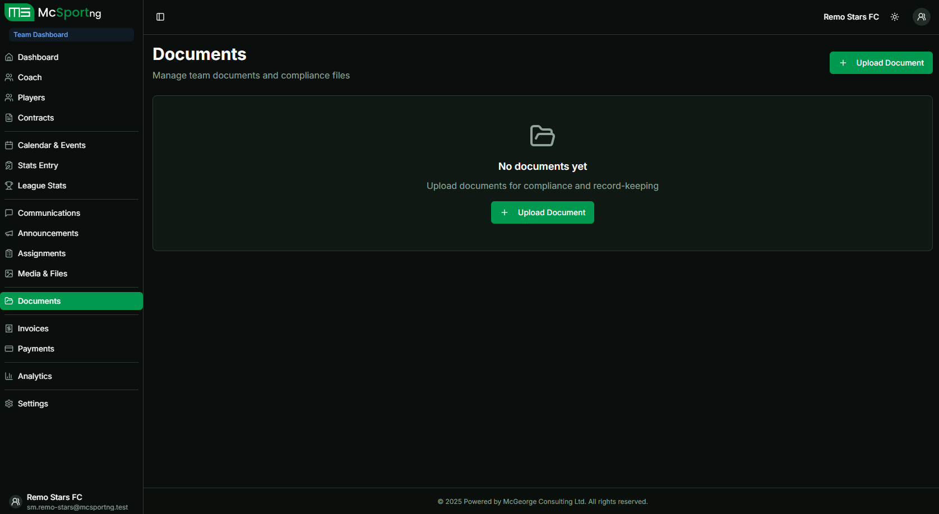Select the Team Dashboard badge

click(x=41, y=35)
